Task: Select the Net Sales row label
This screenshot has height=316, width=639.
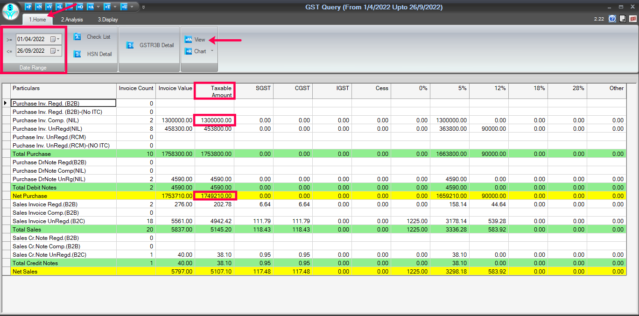Action: [x=63, y=271]
